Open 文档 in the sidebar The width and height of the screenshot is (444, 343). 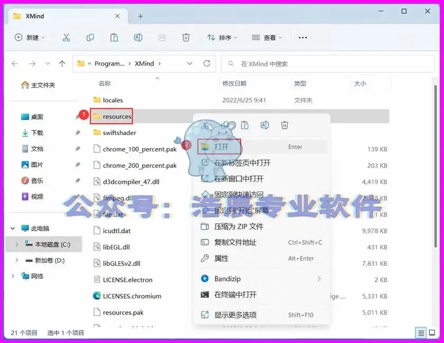pyautogui.click(x=32, y=149)
